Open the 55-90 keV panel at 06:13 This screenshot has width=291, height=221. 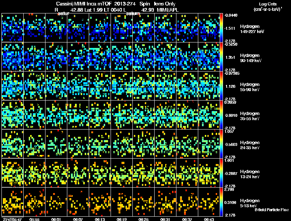point(100,86)
